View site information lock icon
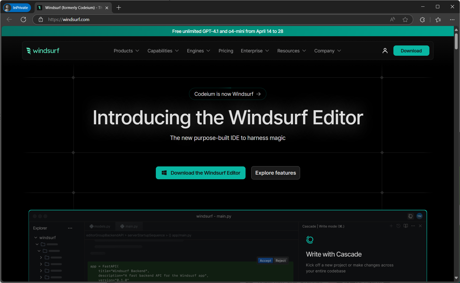The height and width of the screenshot is (283, 460). coord(41,20)
